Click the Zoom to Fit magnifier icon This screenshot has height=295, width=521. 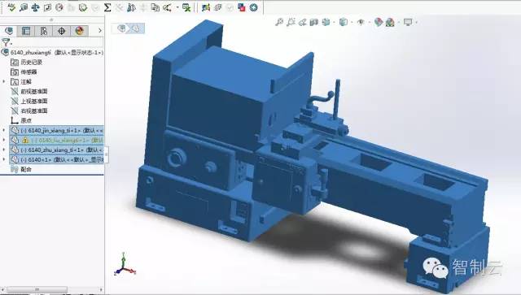279,22
